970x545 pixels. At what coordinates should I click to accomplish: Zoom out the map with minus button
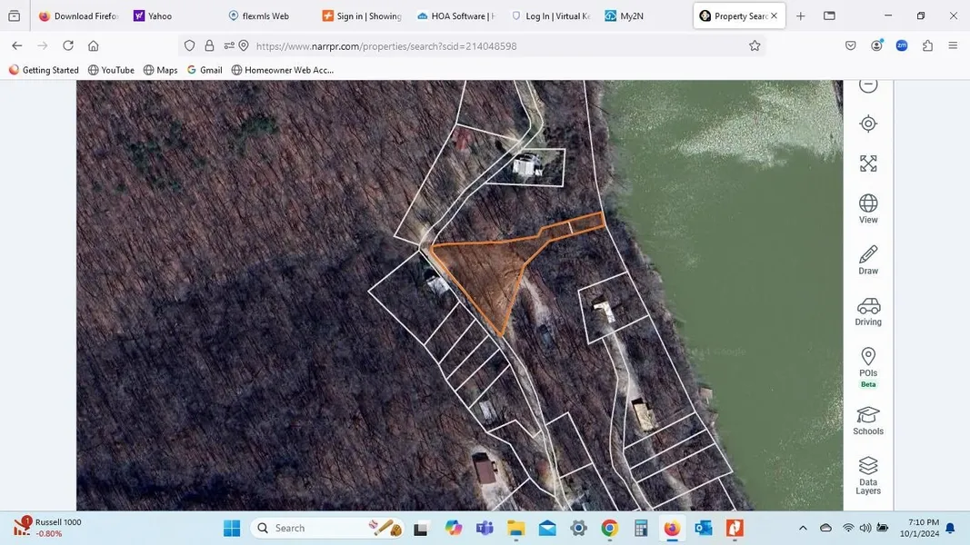tap(868, 85)
